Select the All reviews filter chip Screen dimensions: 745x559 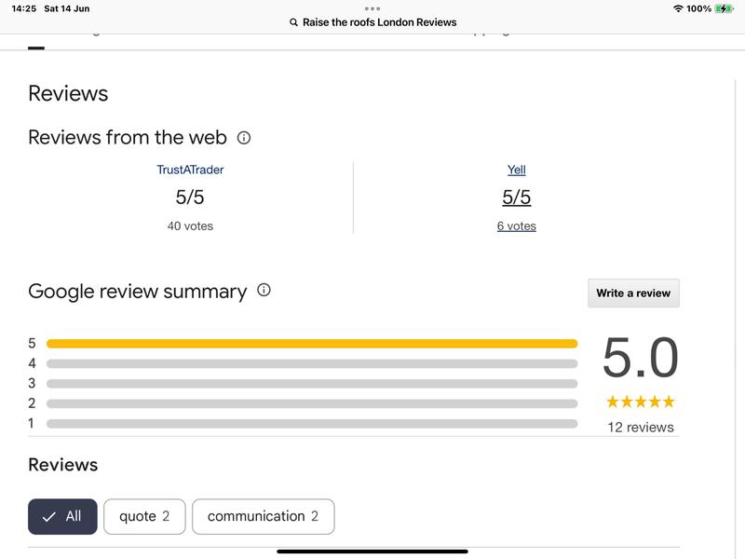click(x=62, y=516)
